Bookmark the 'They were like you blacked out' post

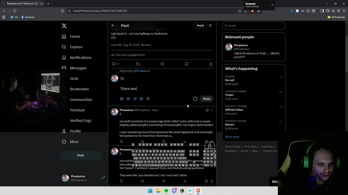pyautogui.click(x=206, y=181)
